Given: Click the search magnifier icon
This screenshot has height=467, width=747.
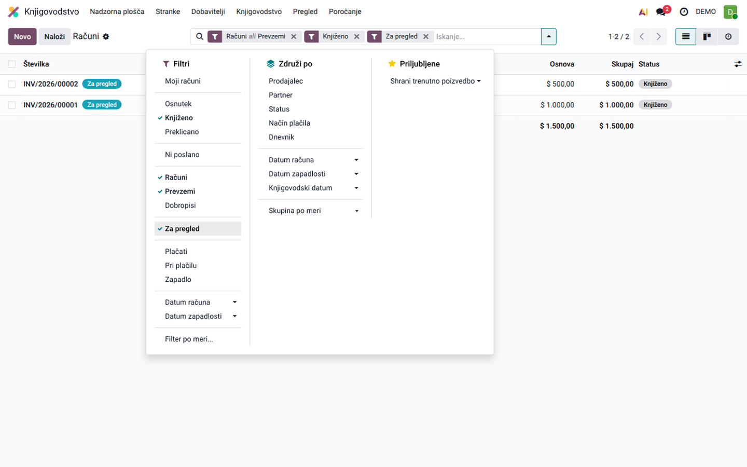Looking at the screenshot, I should [200, 36].
